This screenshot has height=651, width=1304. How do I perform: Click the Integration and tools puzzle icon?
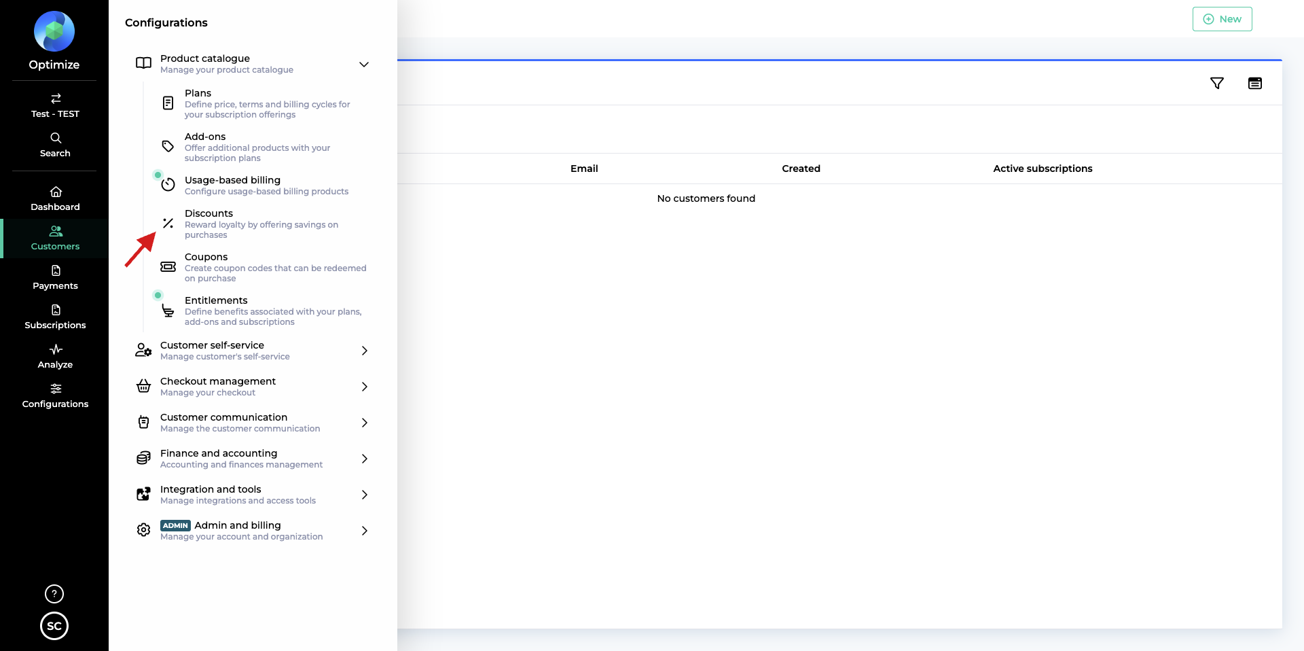click(143, 494)
